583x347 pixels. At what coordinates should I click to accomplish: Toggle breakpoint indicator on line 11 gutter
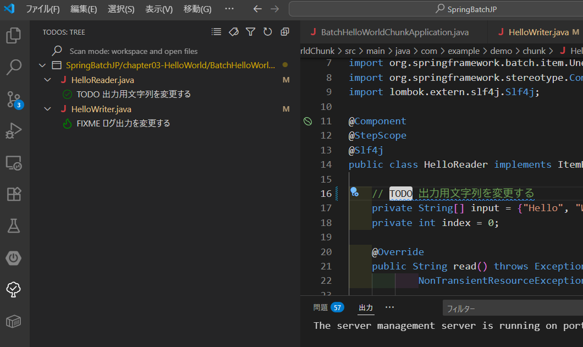[307, 120]
